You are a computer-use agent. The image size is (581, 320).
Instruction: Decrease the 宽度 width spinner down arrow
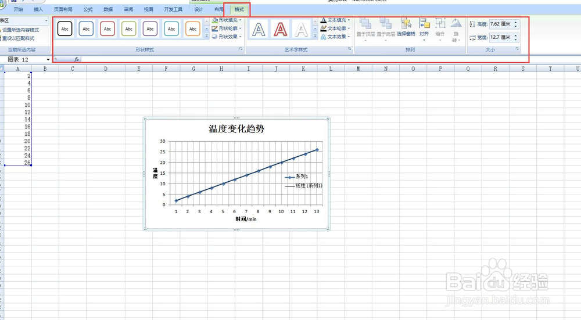pyautogui.click(x=516, y=39)
